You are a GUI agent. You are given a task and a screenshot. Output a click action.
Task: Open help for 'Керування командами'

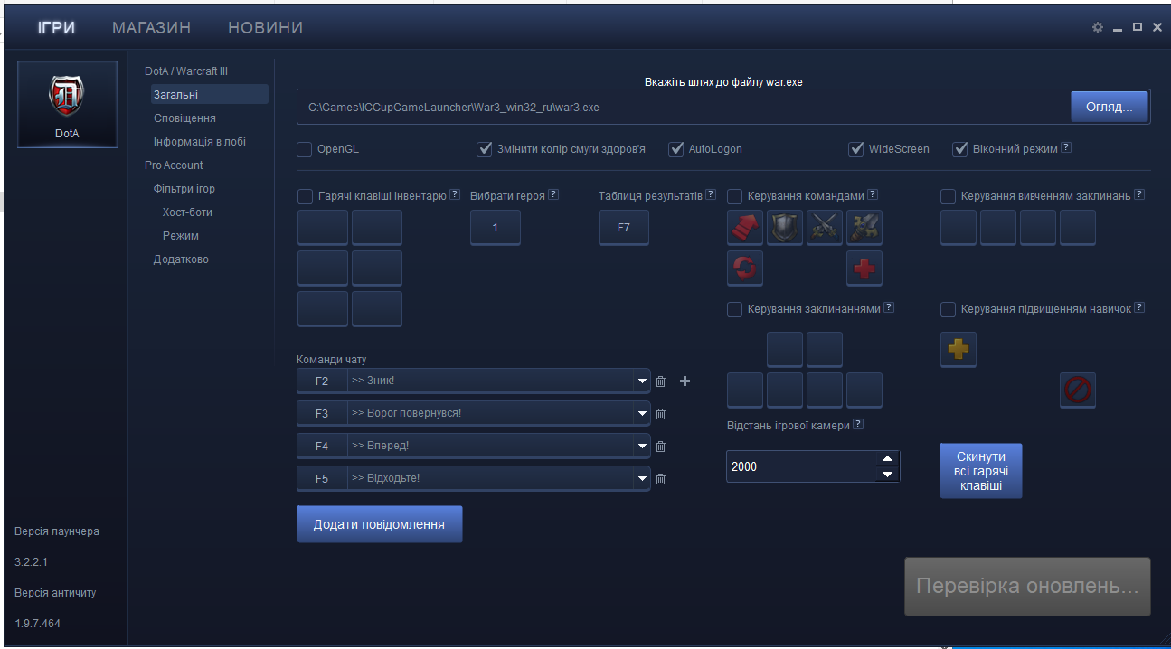tap(873, 193)
